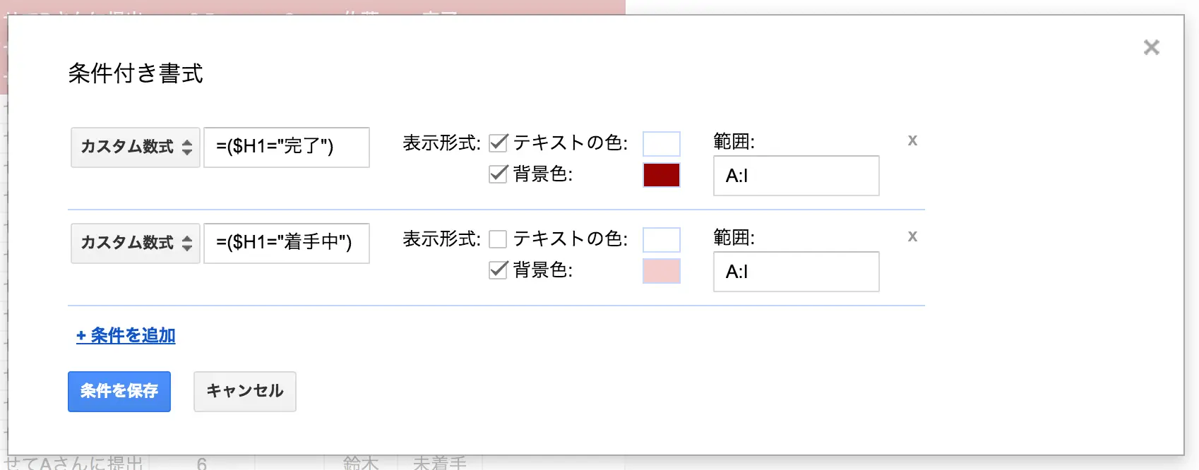This screenshot has width=1199, height=470.
Task: Pick the dark red background color swatch
Action: click(662, 175)
